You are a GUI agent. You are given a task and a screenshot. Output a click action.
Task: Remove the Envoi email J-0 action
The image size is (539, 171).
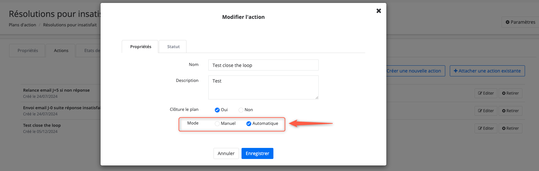coord(510,111)
